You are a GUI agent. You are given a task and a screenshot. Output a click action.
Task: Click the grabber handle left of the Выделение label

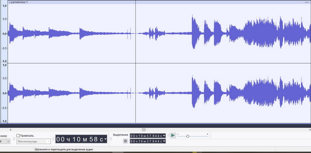(x=111, y=139)
